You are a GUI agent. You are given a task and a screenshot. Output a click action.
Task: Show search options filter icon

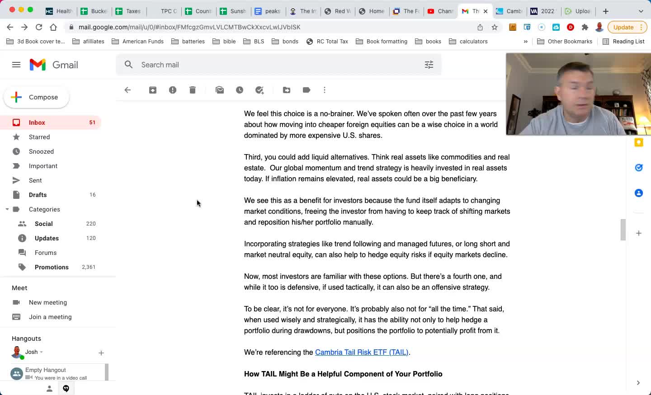[x=429, y=65]
